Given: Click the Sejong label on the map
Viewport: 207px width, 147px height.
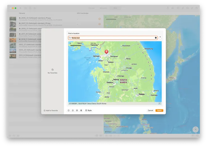Looking at the screenshot, I should tap(116, 79).
